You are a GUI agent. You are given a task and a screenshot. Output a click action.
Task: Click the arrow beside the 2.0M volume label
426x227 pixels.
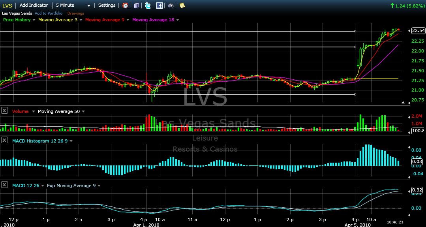click(x=409, y=117)
